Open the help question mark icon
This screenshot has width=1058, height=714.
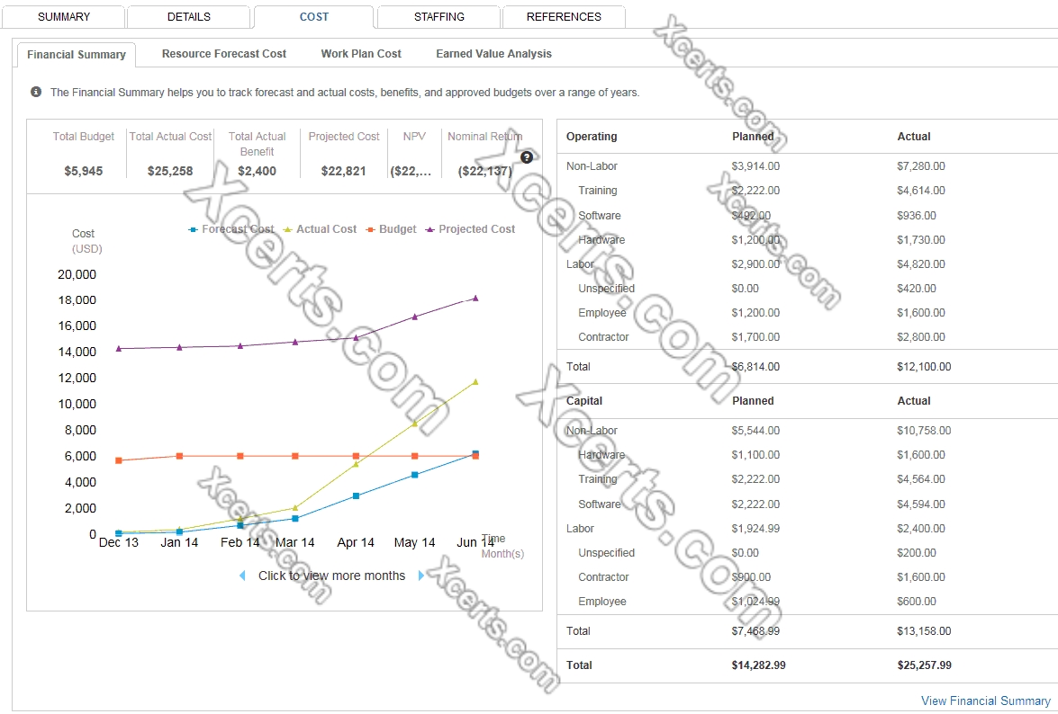[527, 157]
